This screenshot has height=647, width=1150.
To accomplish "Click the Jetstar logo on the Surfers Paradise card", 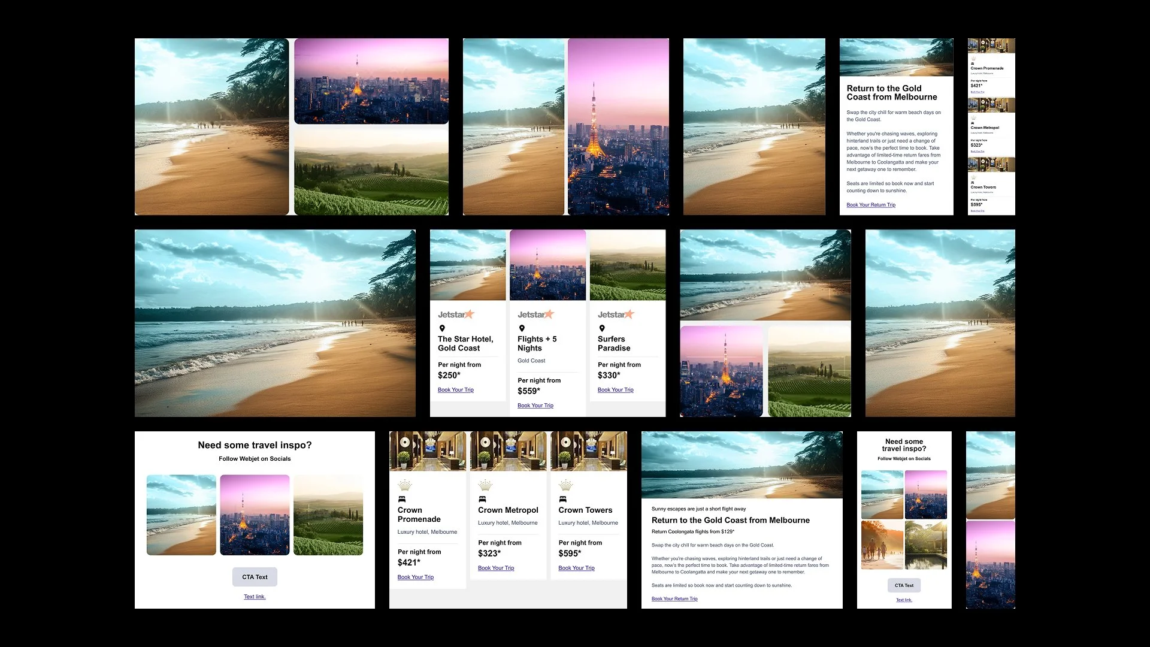I will coord(616,314).
